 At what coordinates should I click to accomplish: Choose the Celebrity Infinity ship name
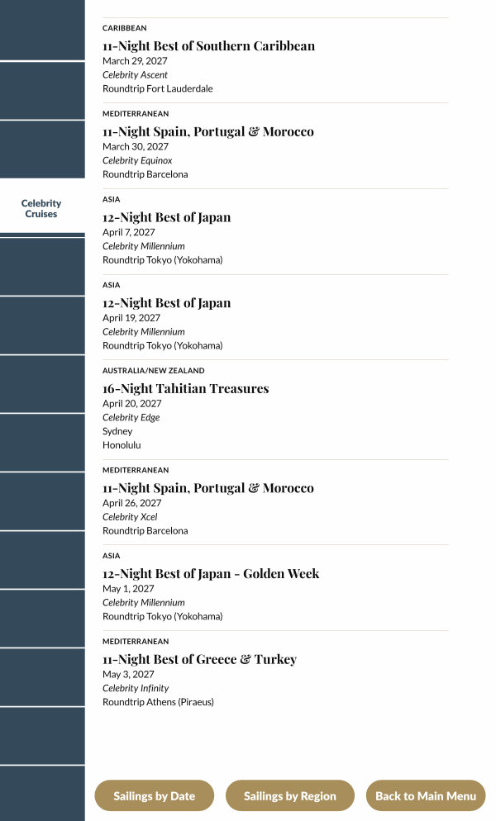click(x=136, y=688)
